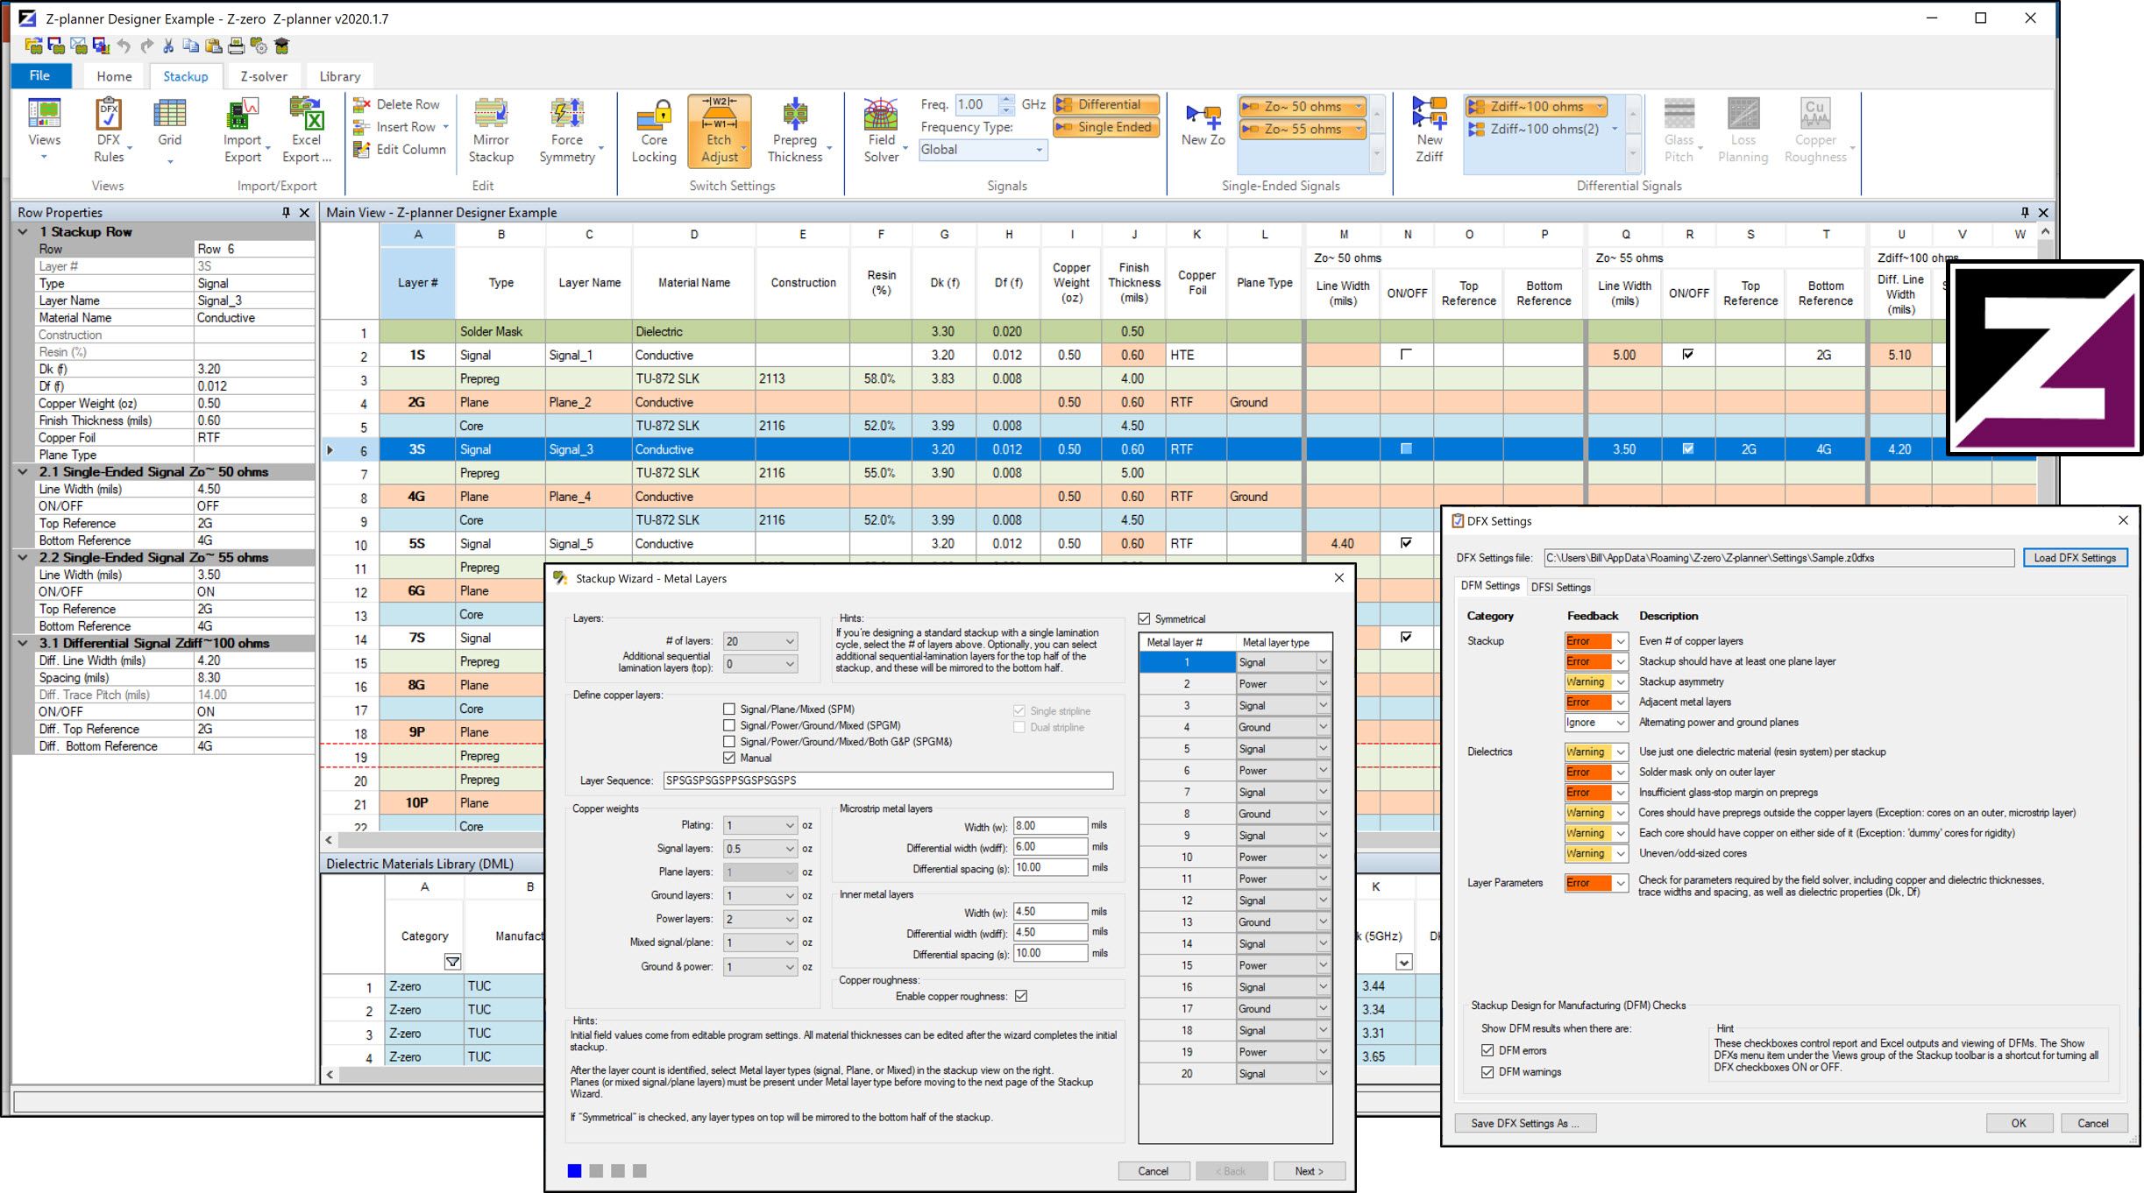
Task: Toggle the Symmetrical checkbox in Stackup Wizard
Action: [x=1144, y=618]
